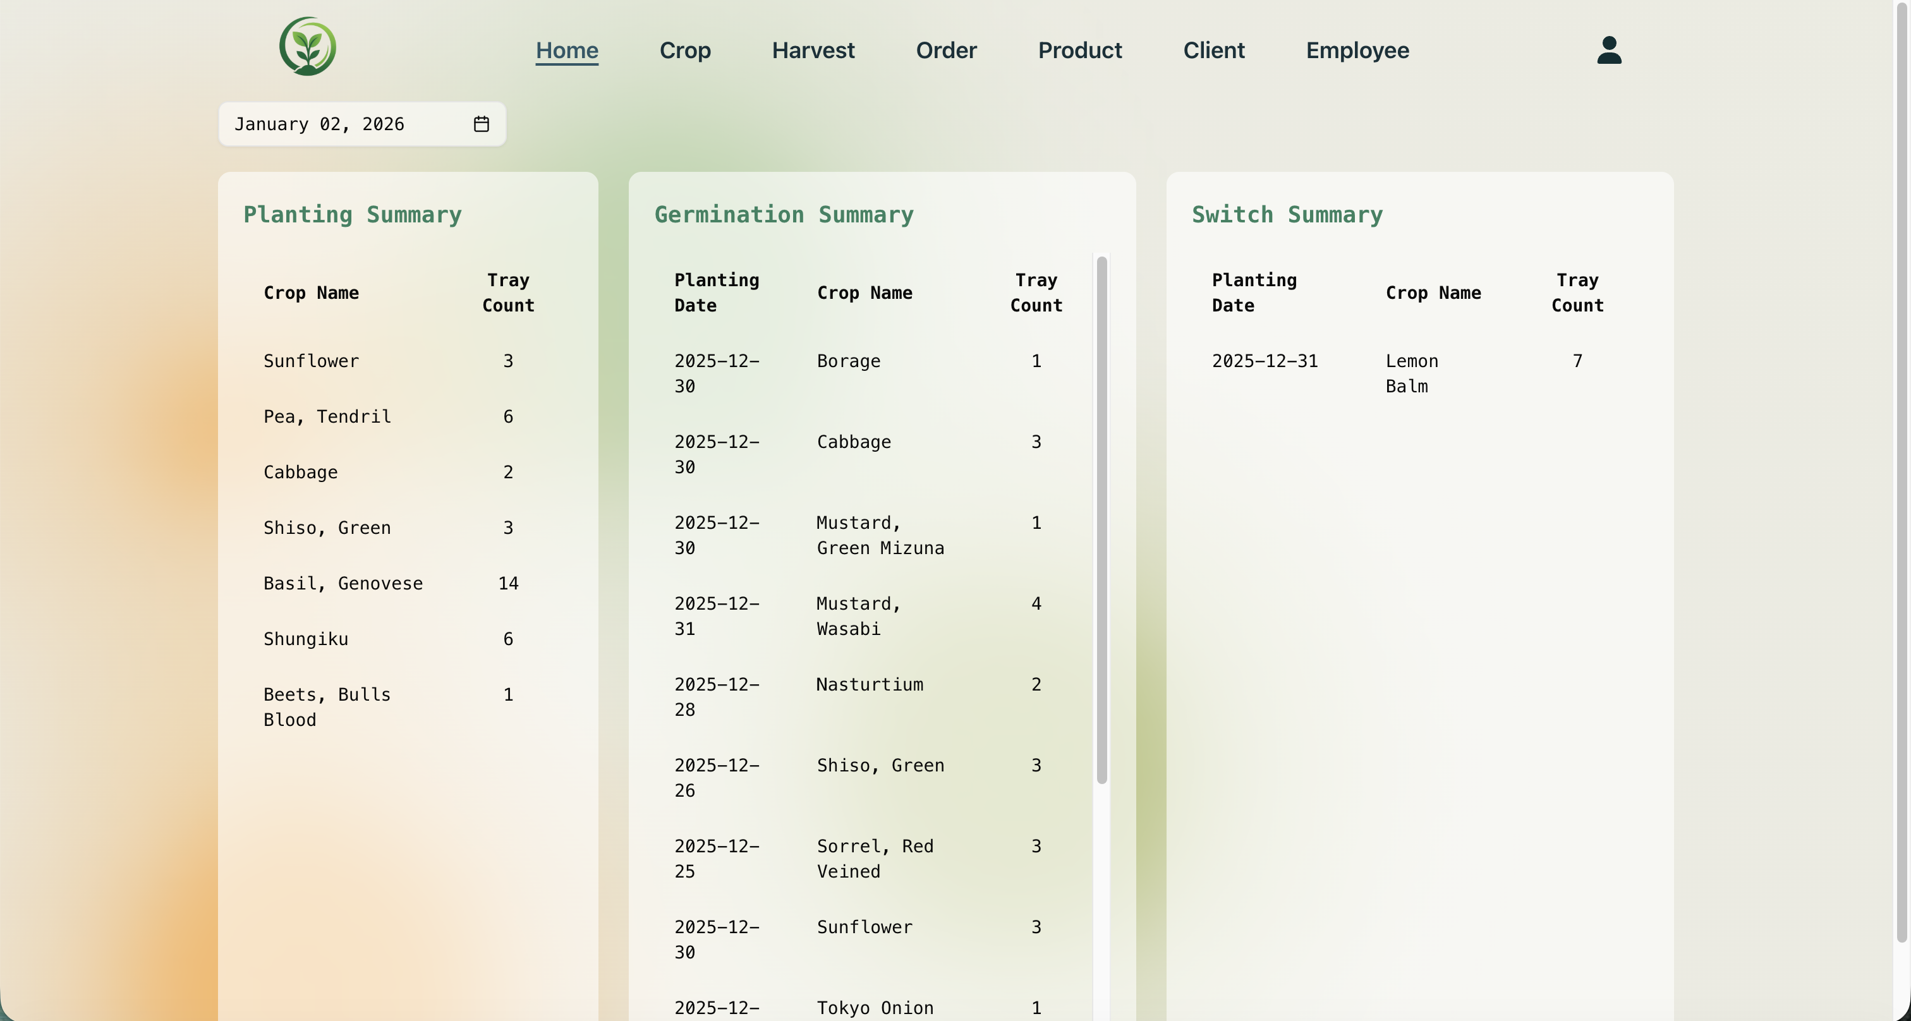The width and height of the screenshot is (1911, 1021).
Task: Open the Product page
Action: coord(1079,51)
